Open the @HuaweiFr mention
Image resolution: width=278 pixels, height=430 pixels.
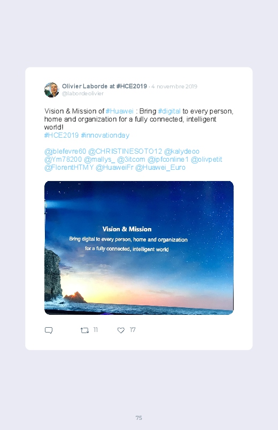point(114,167)
